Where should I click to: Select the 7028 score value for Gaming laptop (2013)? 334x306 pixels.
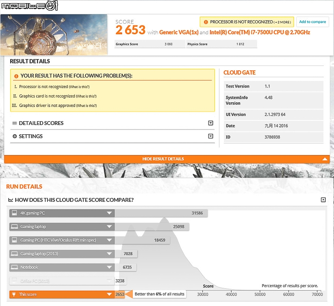(128, 254)
